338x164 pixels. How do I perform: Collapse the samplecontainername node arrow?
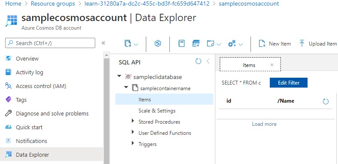tap(126, 88)
